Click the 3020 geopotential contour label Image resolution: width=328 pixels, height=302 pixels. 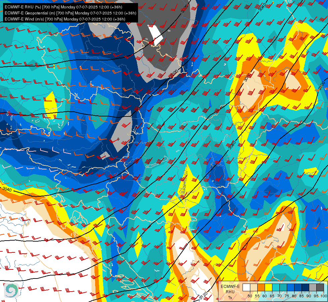coord(174,73)
